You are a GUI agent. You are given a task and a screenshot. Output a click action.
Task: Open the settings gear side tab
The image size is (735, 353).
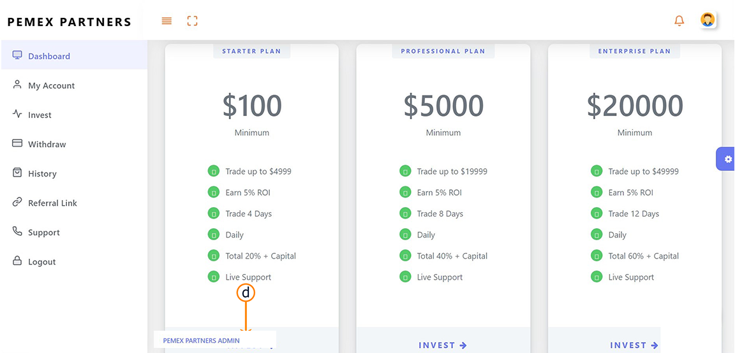click(728, 159)
